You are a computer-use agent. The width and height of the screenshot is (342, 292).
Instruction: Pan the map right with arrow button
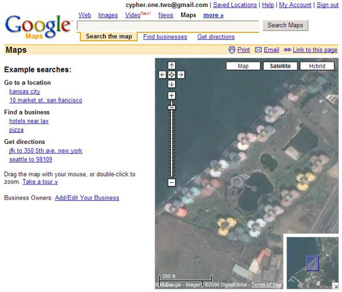click(x=181, y=75)
